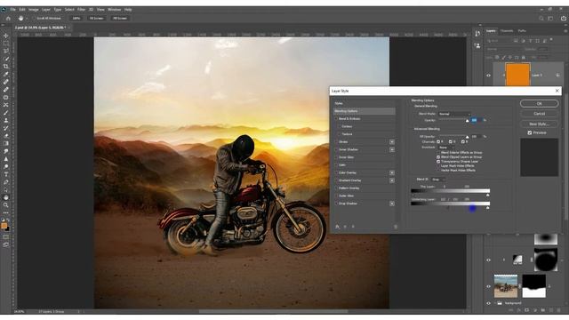This screenshot has height=320, width=569.
Task: Enable the Drop Shadow checkbox
Action: coord(336,204)
